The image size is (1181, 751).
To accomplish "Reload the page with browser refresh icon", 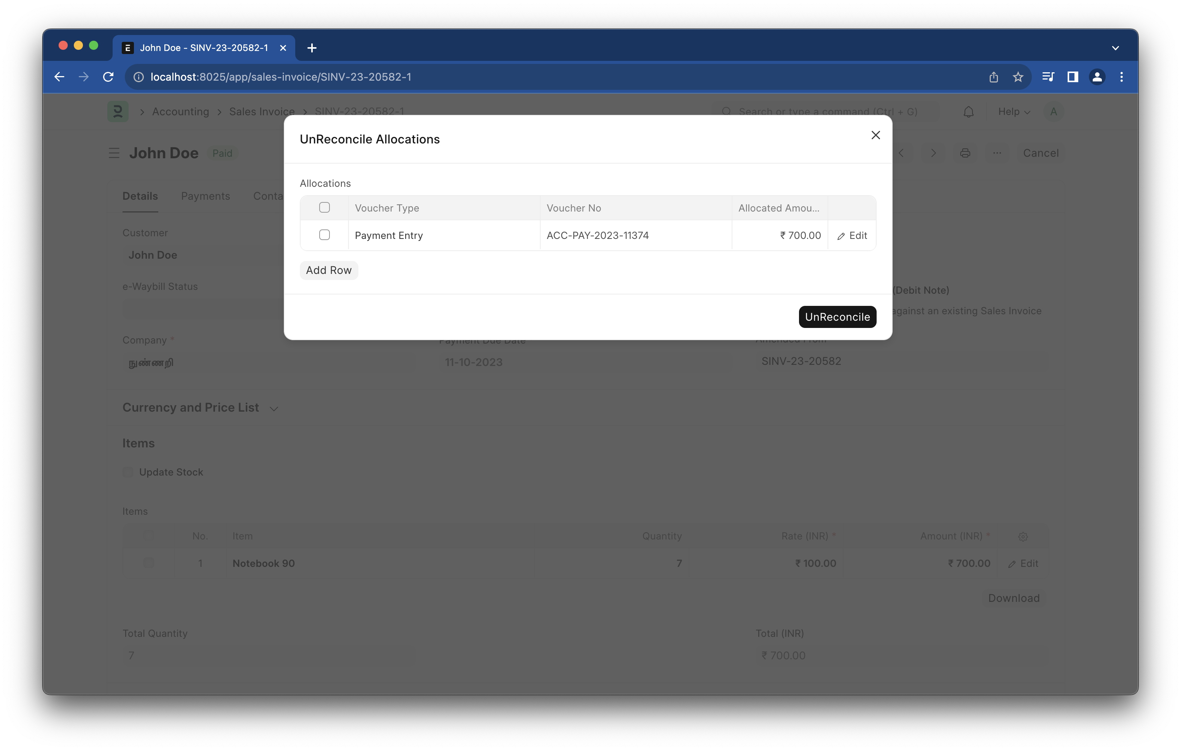I will pyautogui.click(x=108, y=77).
